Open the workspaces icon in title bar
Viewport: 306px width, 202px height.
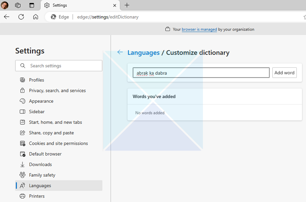(x=18, y=5)
